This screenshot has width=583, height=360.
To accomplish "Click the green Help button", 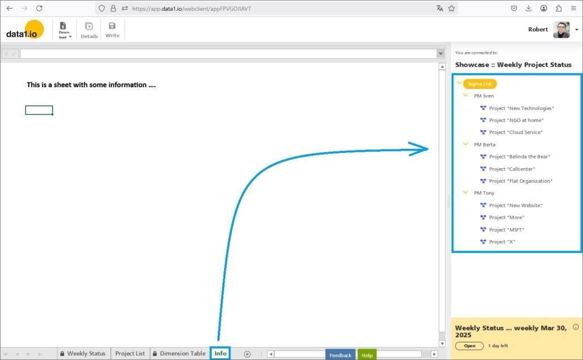I will (x=367, y=355).
